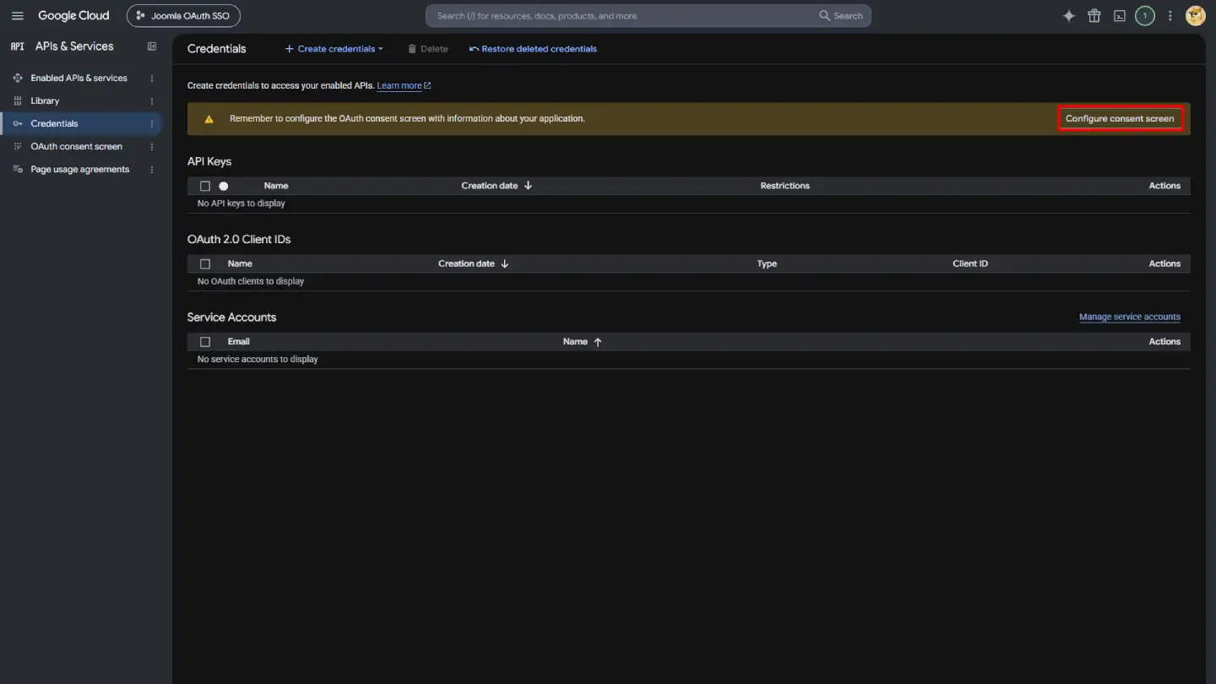Image resolution: width=1216 pixels, height=684 pixels.
Task: Open more options for Enabled APIs & services
Action: pos(152,79)
